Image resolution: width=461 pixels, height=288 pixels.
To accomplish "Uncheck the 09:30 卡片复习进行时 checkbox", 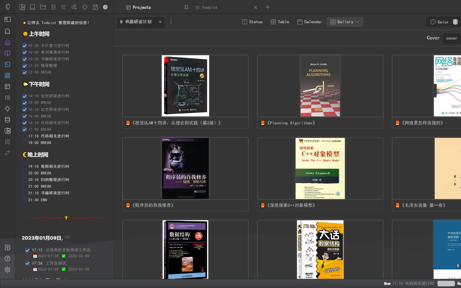I will click(x=25, y=46).
